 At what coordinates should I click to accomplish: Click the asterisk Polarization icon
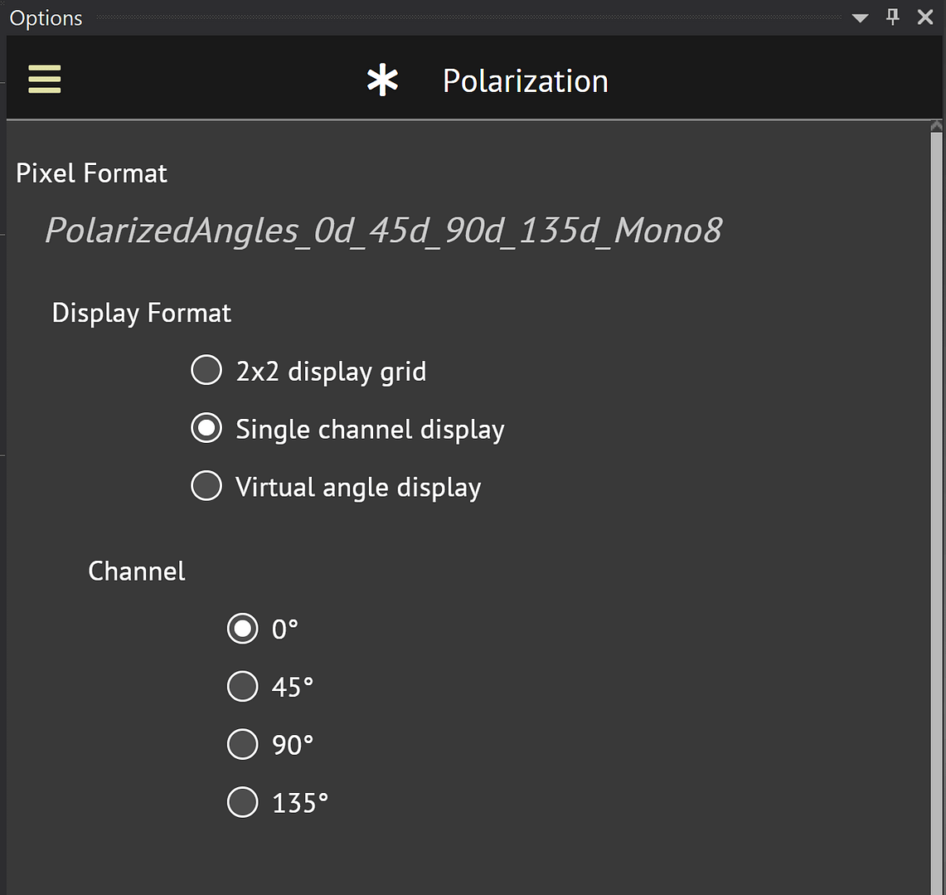[x=381, y=80]
